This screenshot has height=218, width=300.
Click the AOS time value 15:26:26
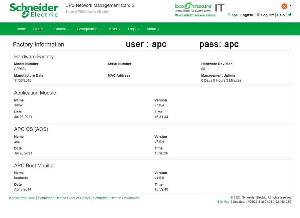pos(161,153)
